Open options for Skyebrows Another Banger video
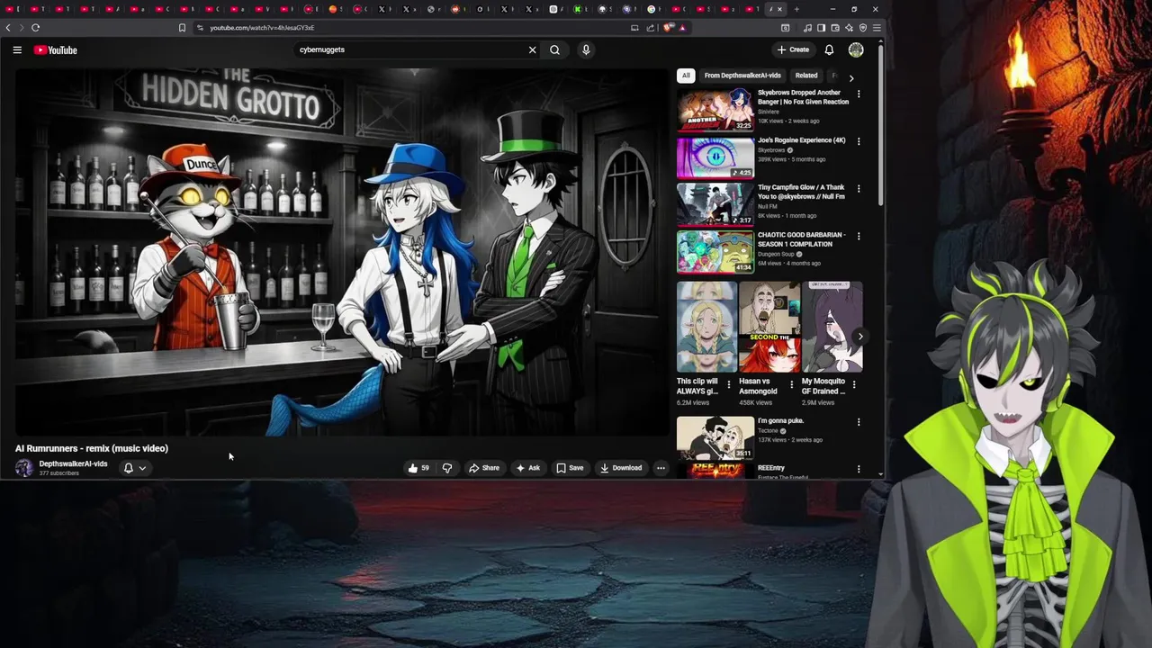Viewport: 1152px width, 648px height. (858, 94)
